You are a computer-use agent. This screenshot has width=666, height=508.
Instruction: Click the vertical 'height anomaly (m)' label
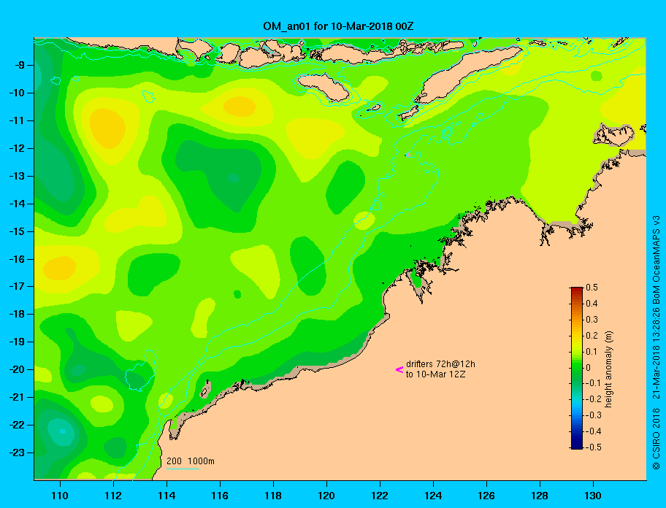pos(608,369)
